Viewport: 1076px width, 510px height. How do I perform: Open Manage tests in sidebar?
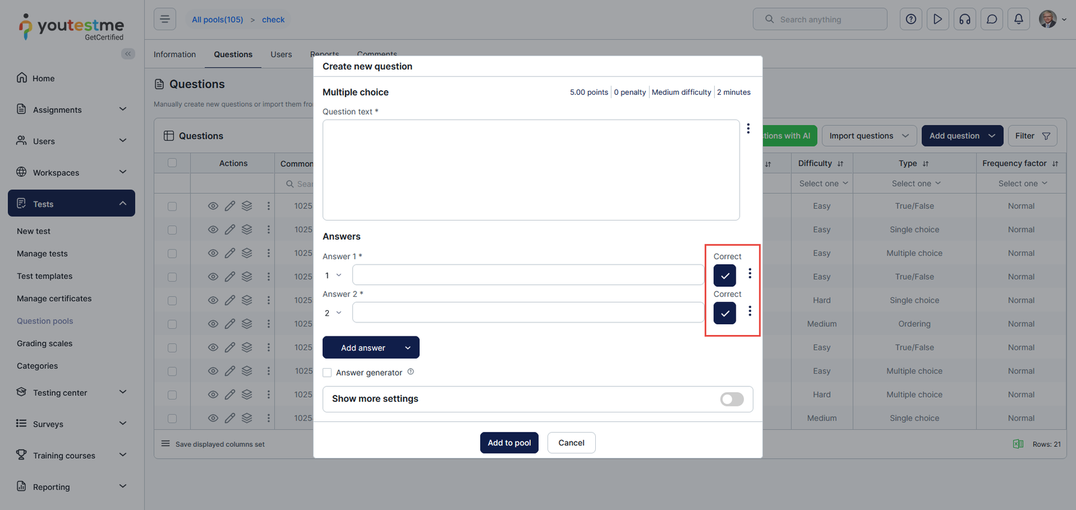(42, 254)
